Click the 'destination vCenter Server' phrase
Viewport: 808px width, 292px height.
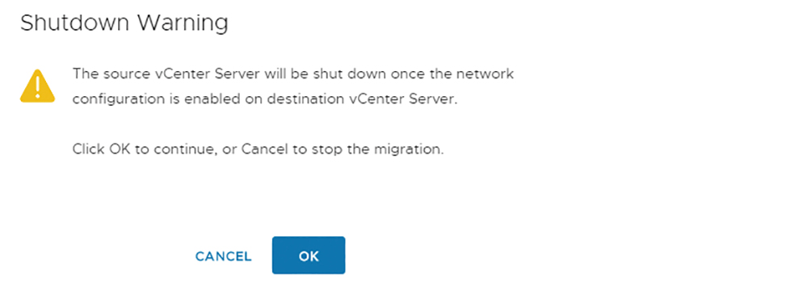(x=381, y=99)
